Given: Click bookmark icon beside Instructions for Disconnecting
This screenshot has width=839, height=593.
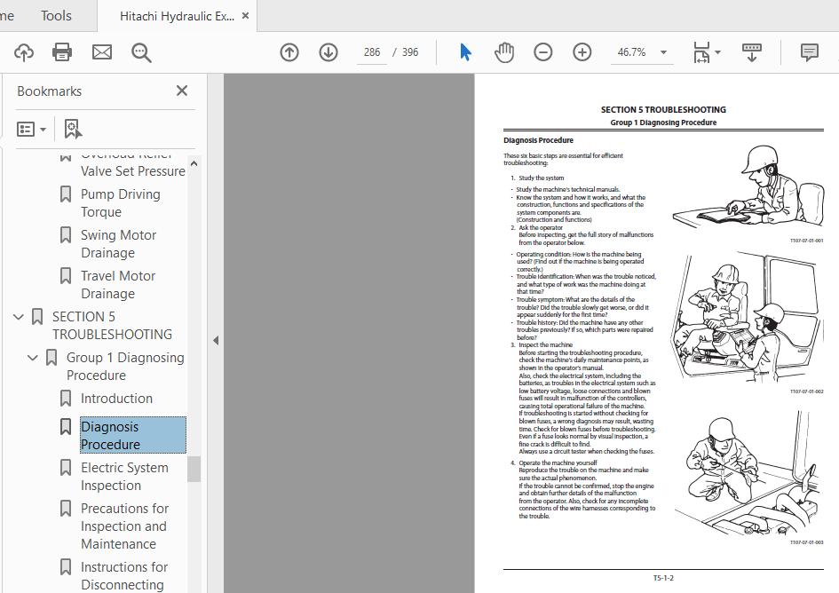Looking at the screenshot, I should (66, 566).
